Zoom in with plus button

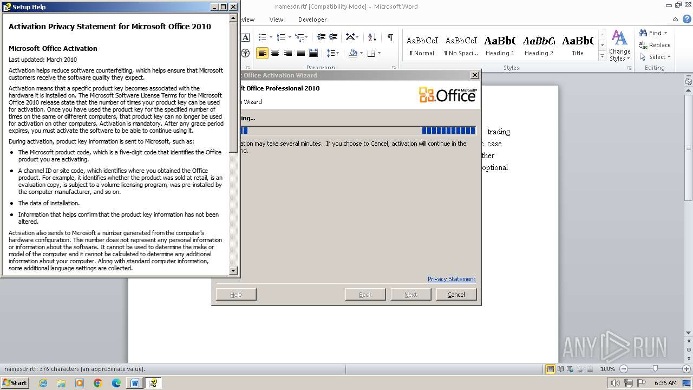coord(688,369)
